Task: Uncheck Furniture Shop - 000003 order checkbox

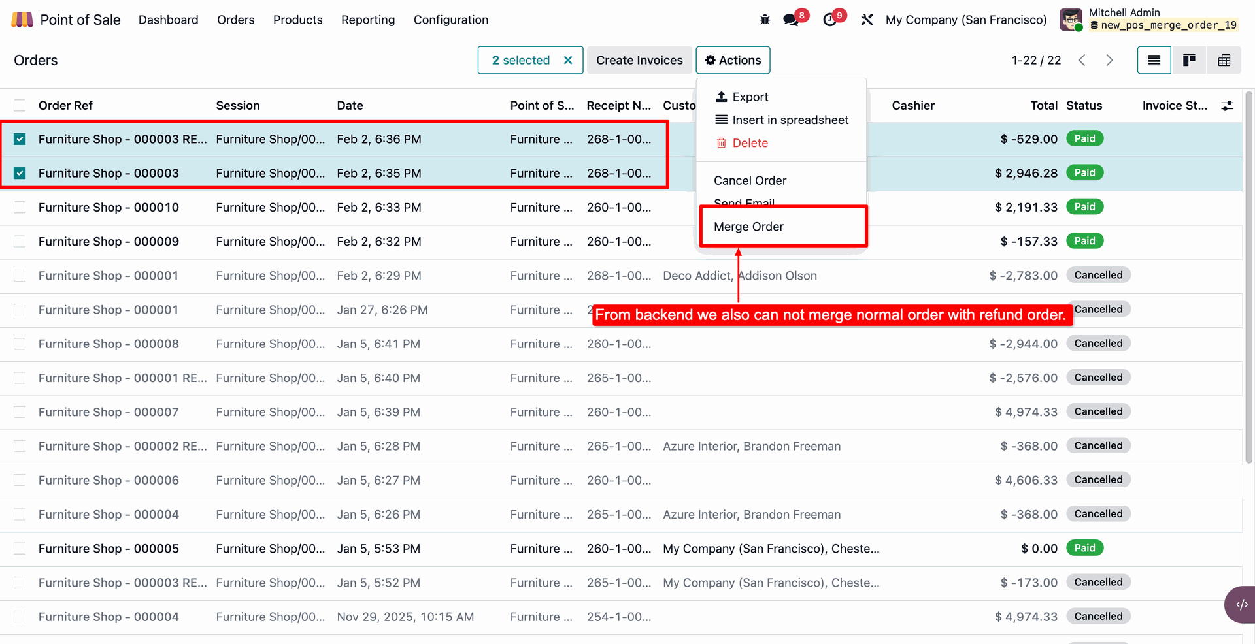Action: [20, 173]
